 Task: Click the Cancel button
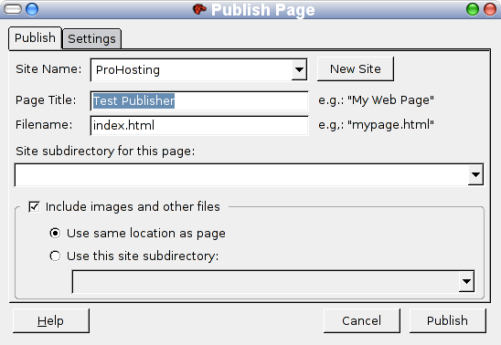[362, 320]
